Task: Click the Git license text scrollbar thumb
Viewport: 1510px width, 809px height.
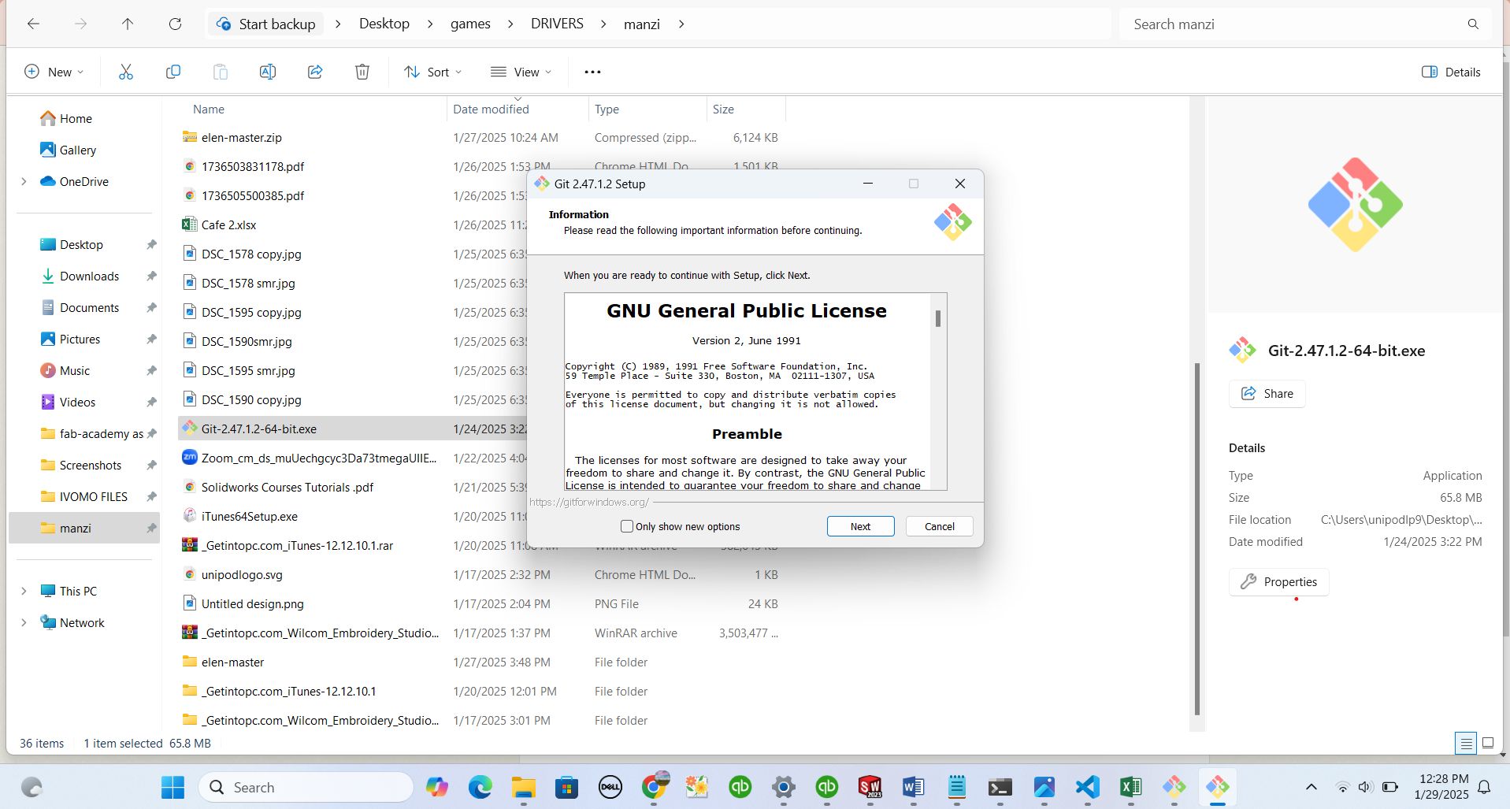Action: pyautogui.click(x=937, y=318)
